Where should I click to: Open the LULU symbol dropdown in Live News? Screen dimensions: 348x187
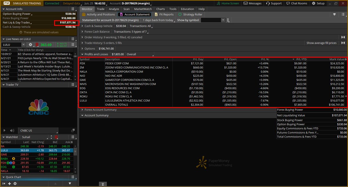pos(23,45)
